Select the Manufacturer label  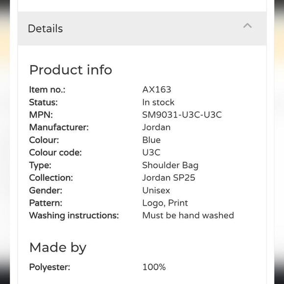click(59, 127)
